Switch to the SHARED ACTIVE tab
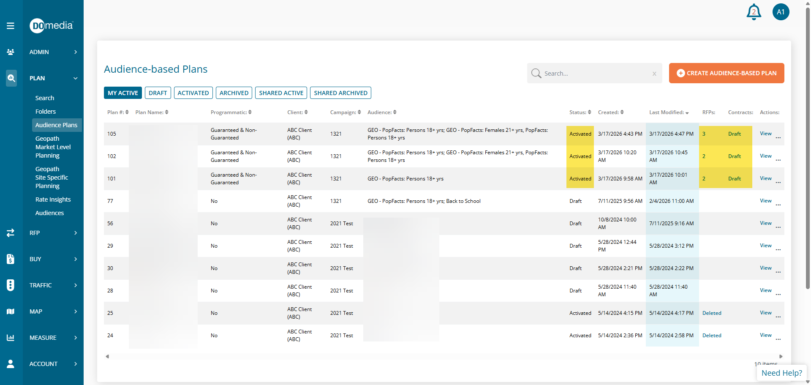The width and height of the screenshot is (811, 385). click(281, 93)
